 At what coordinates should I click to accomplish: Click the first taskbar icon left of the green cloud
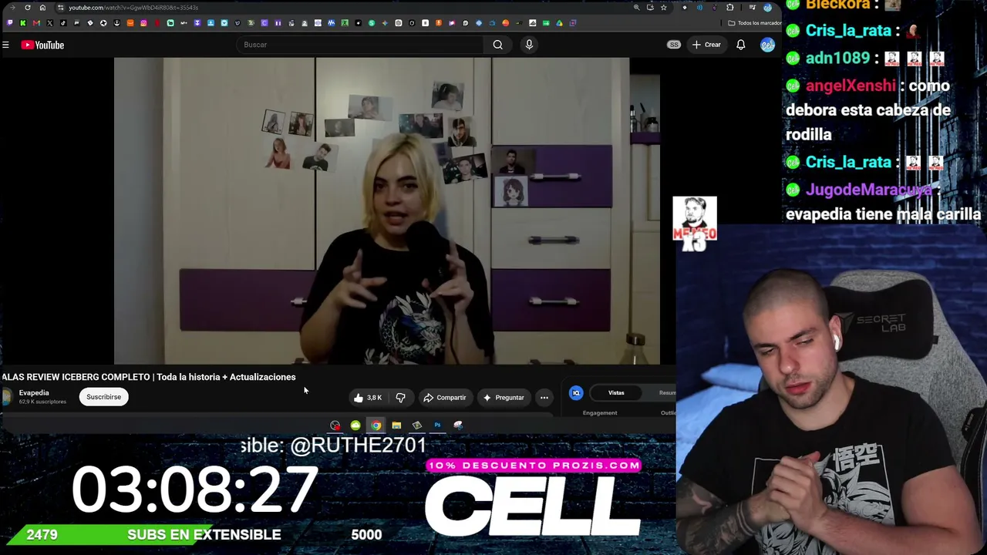(335, 425)
